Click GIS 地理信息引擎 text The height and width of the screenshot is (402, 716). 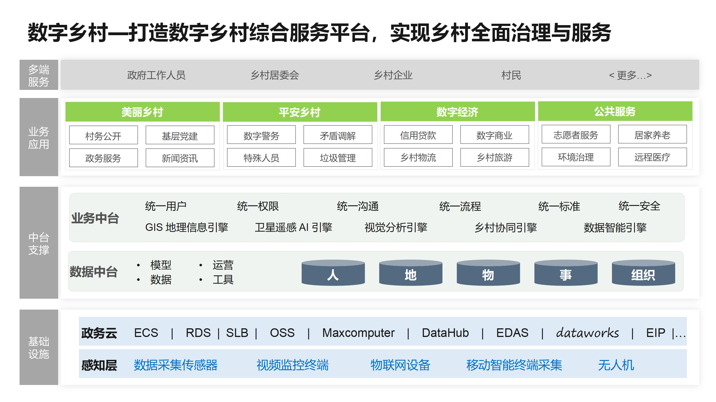pos(187,227)
